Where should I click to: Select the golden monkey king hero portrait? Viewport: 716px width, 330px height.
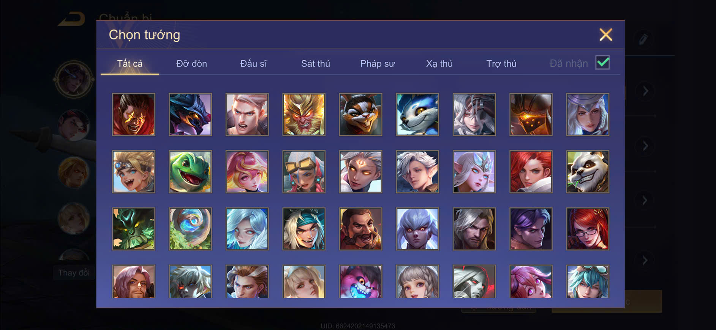coord(304,115)
